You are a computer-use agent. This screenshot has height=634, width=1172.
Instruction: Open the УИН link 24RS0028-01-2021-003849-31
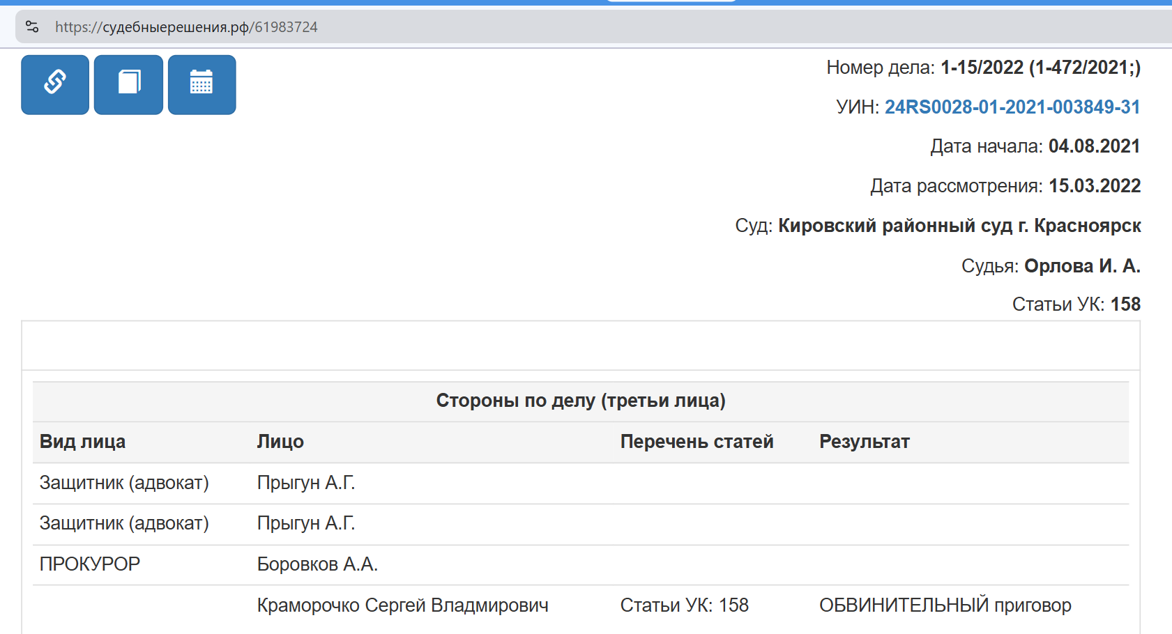click(1012, 107)
